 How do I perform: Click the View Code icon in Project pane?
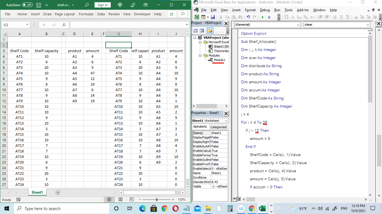tap(196, 31)
